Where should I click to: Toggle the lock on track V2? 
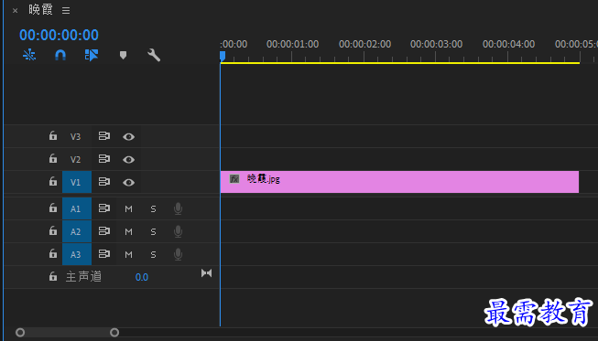(x=52, y=158)
